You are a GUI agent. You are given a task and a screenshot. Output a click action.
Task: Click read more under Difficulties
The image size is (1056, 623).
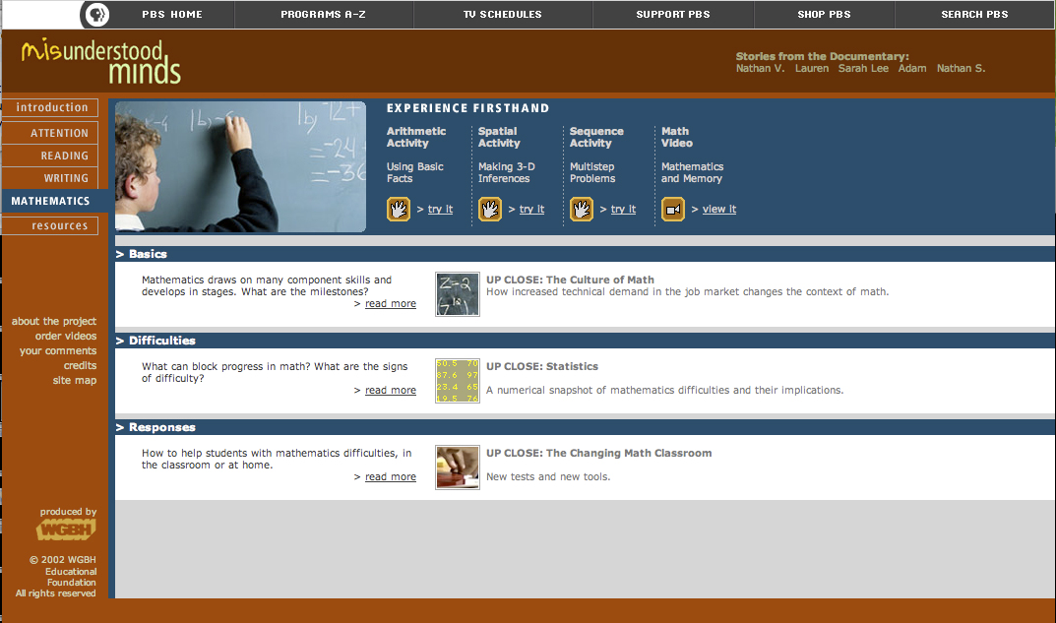390,391
